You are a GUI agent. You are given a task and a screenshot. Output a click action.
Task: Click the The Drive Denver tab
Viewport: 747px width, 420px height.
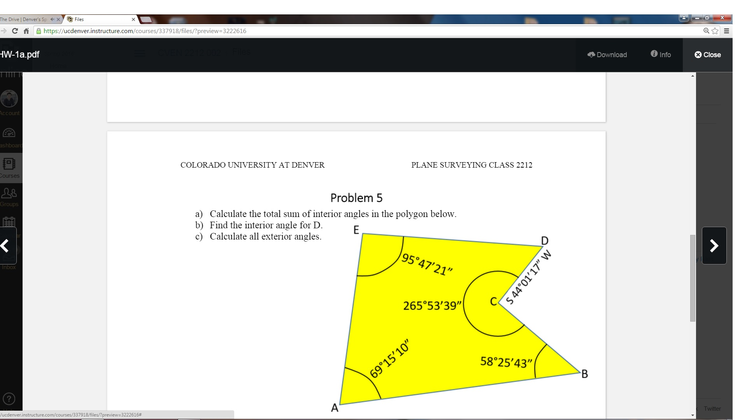click(26, 19)
